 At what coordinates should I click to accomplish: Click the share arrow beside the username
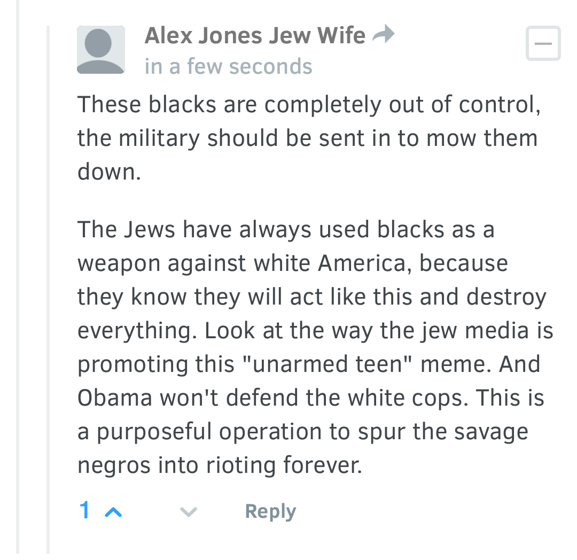[383, 35]
